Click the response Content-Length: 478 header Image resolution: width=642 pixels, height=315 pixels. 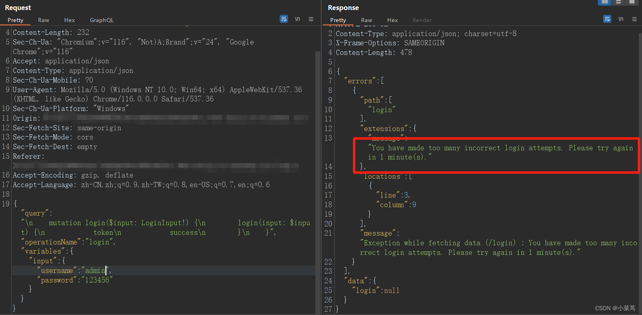(x=374, y=52)
